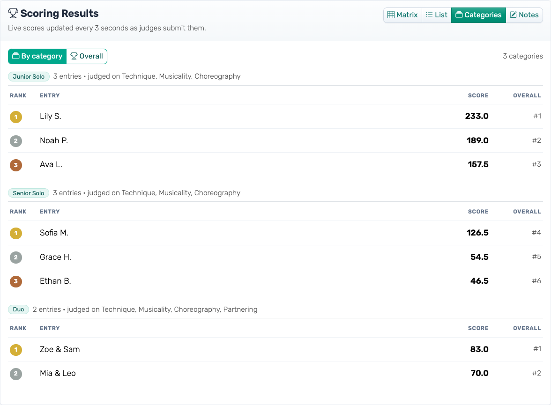Click the Junior Solo category badge

click(x=29, y=77)
